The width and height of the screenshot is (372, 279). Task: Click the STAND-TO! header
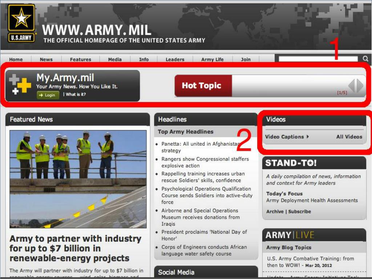(x=291, y=163)
